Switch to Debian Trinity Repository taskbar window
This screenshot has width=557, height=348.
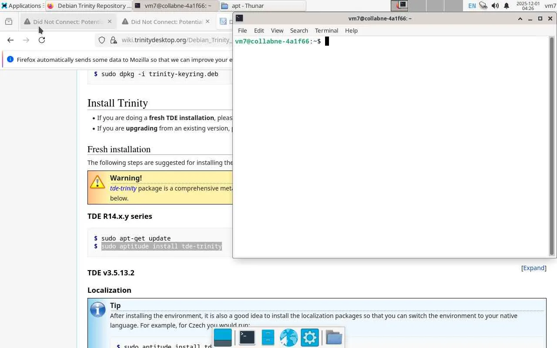[88, 6]
